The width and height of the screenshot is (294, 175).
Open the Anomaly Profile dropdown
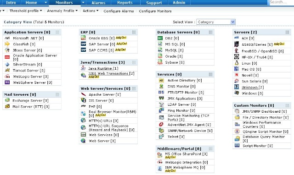[62, 11]
